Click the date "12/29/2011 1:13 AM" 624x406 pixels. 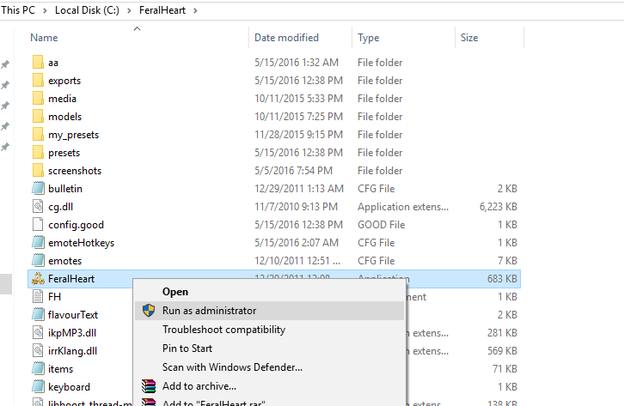click(x=299, y=189)
